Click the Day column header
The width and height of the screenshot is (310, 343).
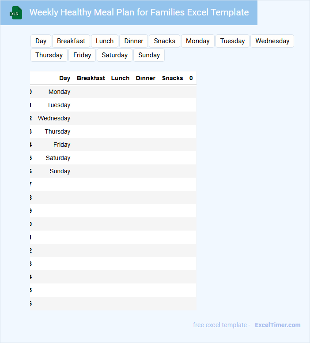[64, 78]
